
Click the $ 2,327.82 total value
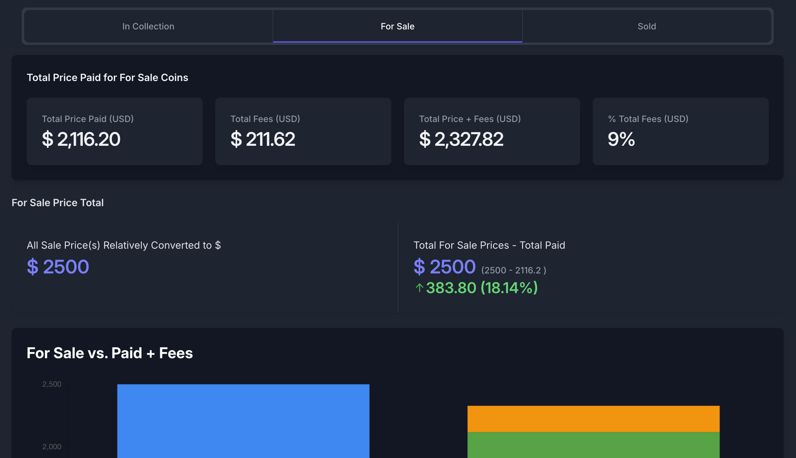461,139
